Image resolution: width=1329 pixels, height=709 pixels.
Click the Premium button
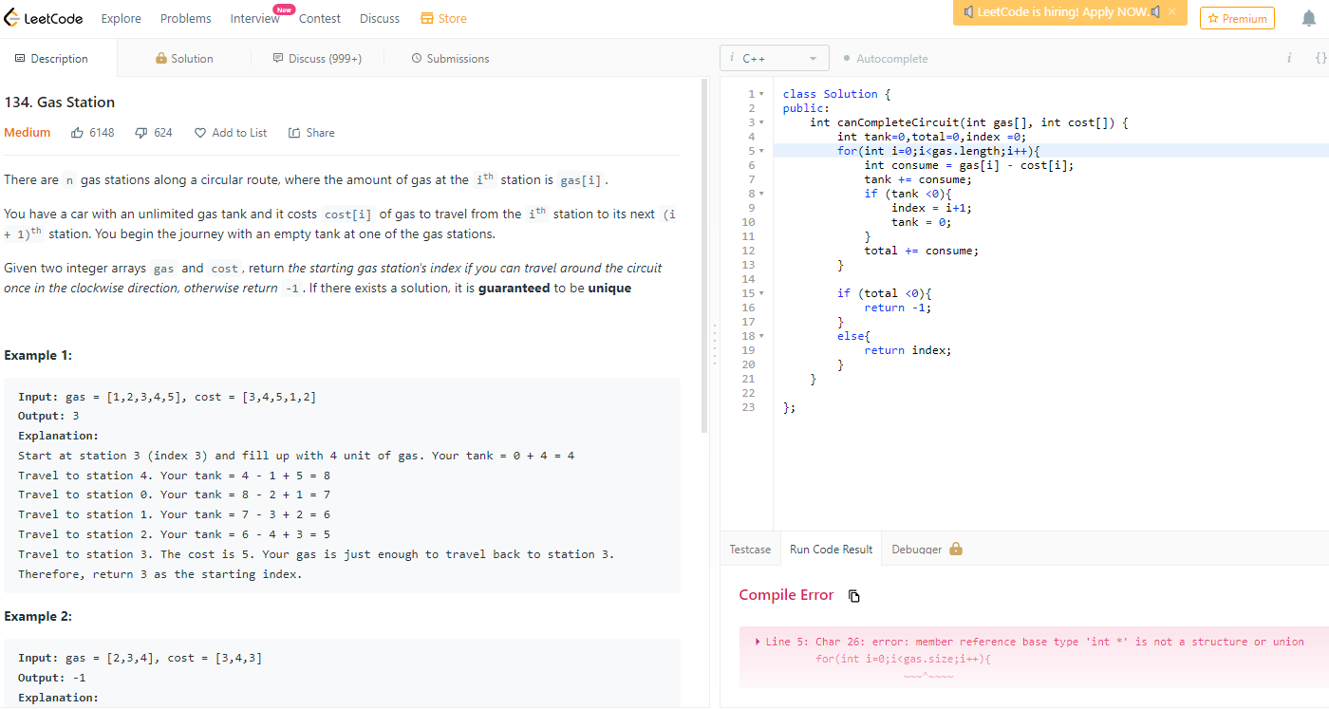pos(1237,18)
